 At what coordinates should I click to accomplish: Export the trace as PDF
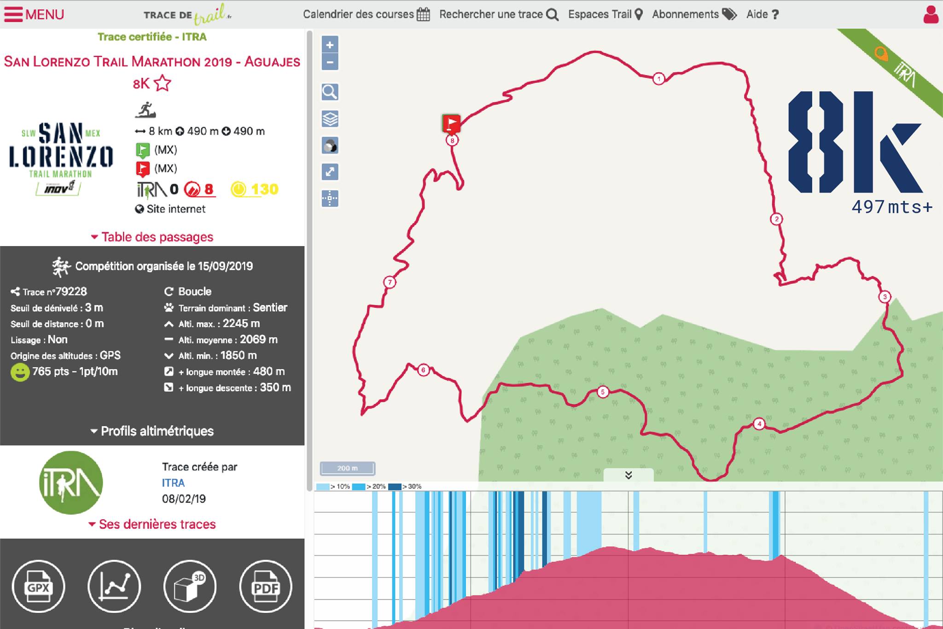coord(266,586)
